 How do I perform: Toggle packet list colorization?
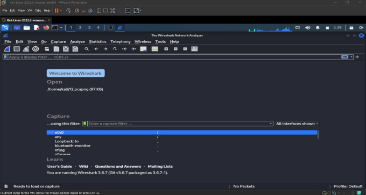point(155,49)
